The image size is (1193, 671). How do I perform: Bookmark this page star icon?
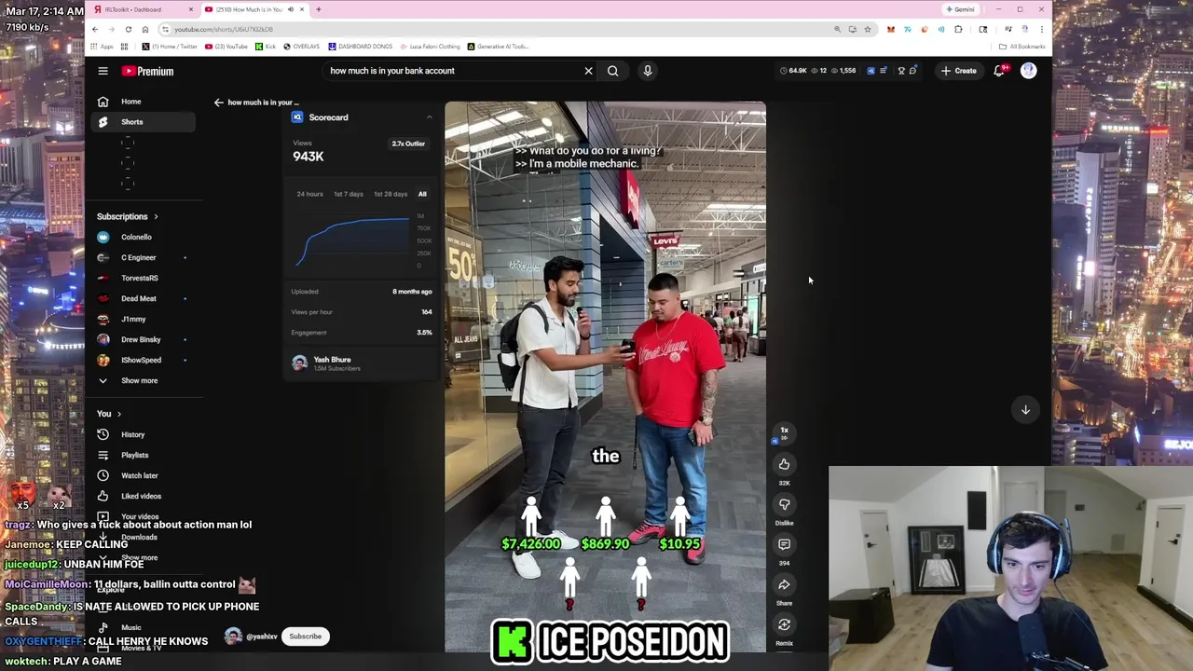click(867, 29)
